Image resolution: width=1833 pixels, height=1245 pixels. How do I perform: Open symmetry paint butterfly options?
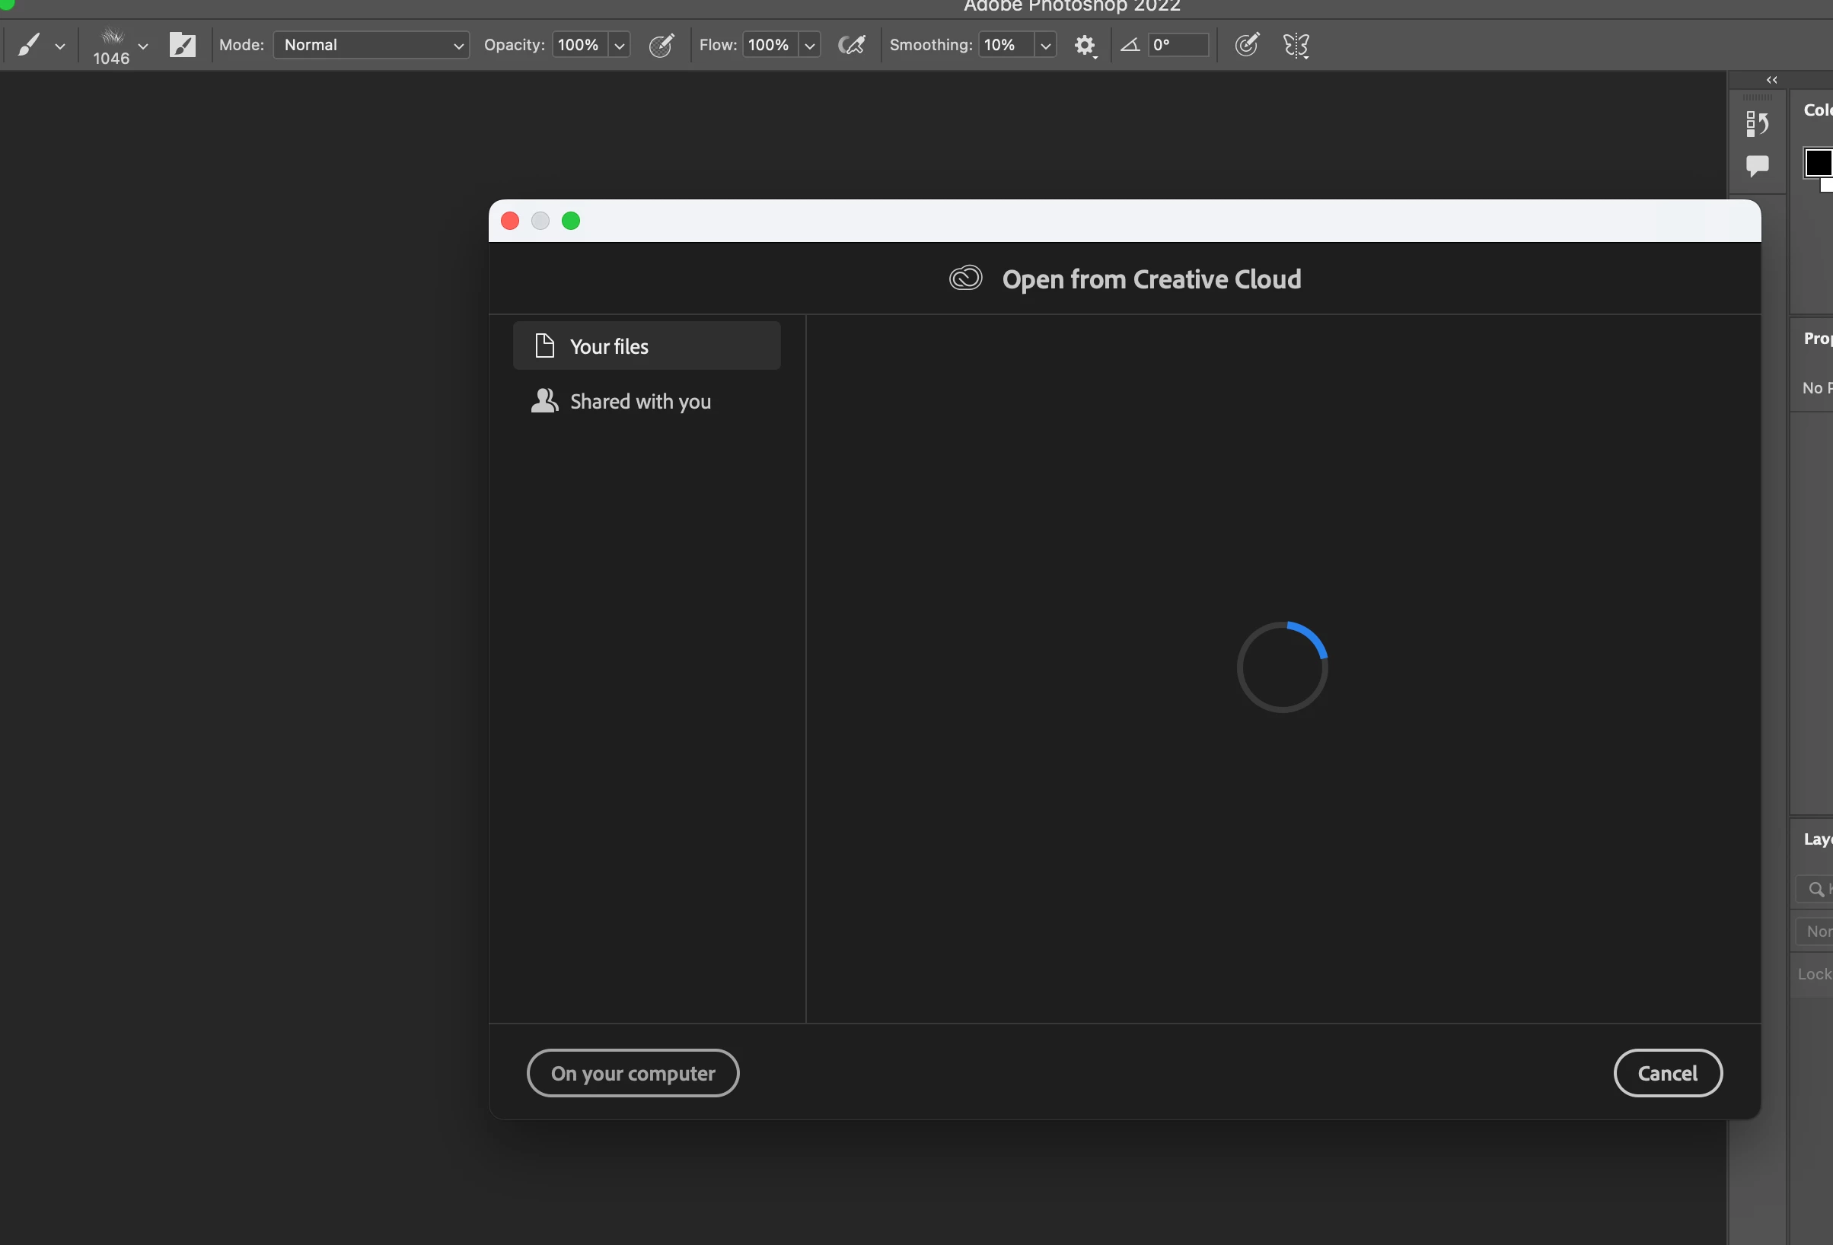coord(1296,45)
